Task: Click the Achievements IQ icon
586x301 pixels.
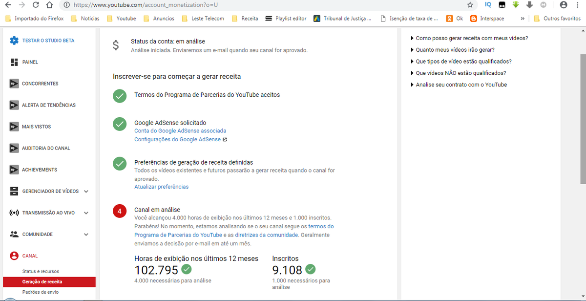Action: tap(14, 170)
